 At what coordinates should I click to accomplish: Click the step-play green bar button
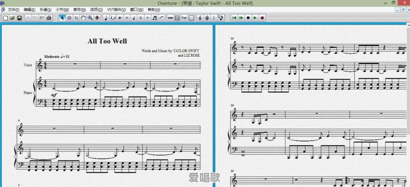tap(241, 18)
